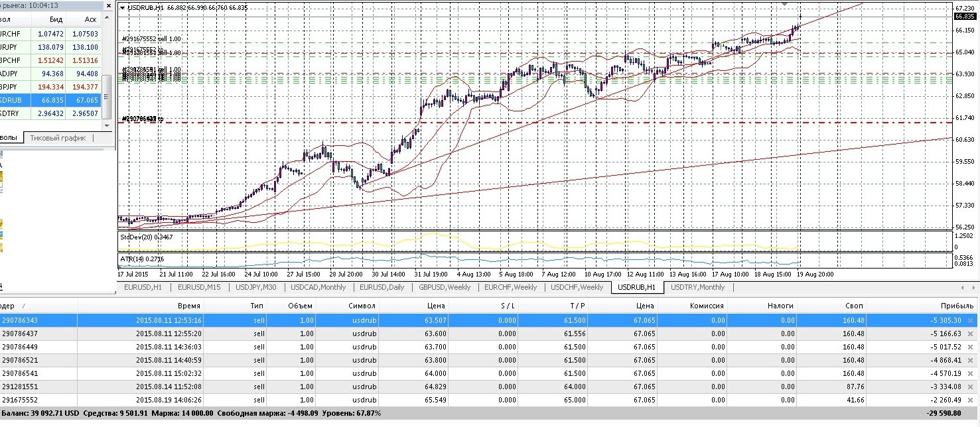Close order 290786437 with its X icon
Viewport: 980px width, 427px height.
click(970, 334)
